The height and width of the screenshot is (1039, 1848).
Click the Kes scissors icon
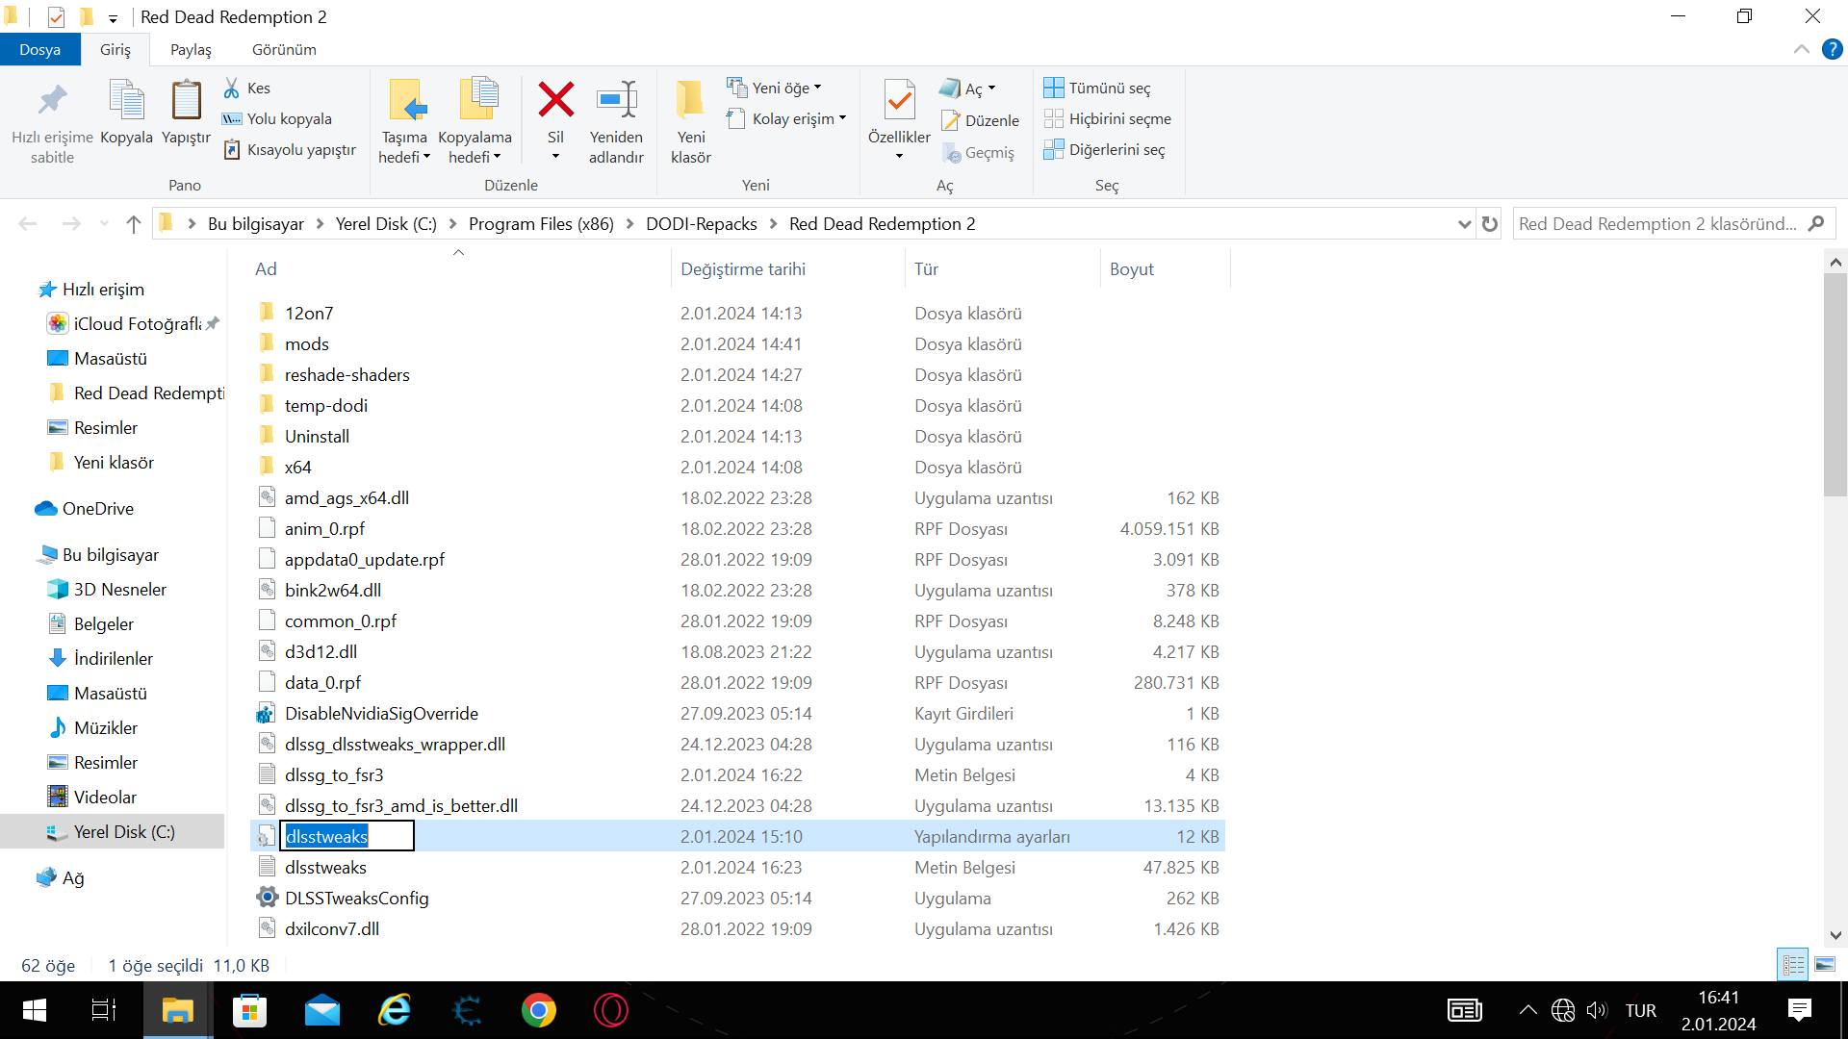tap(232, 89)
